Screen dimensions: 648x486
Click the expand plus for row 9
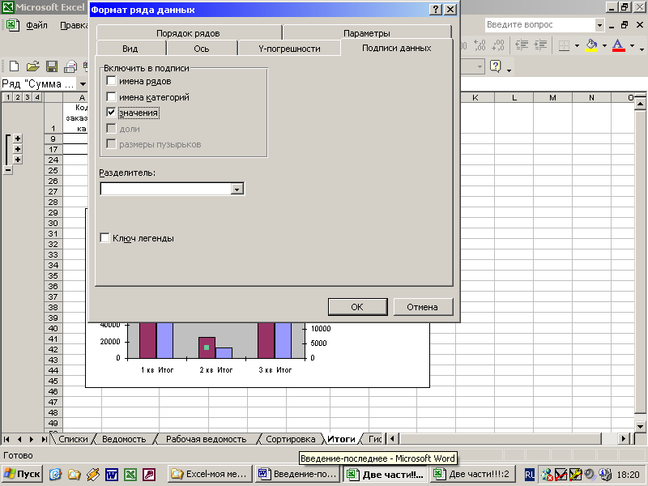coord(18,139)
